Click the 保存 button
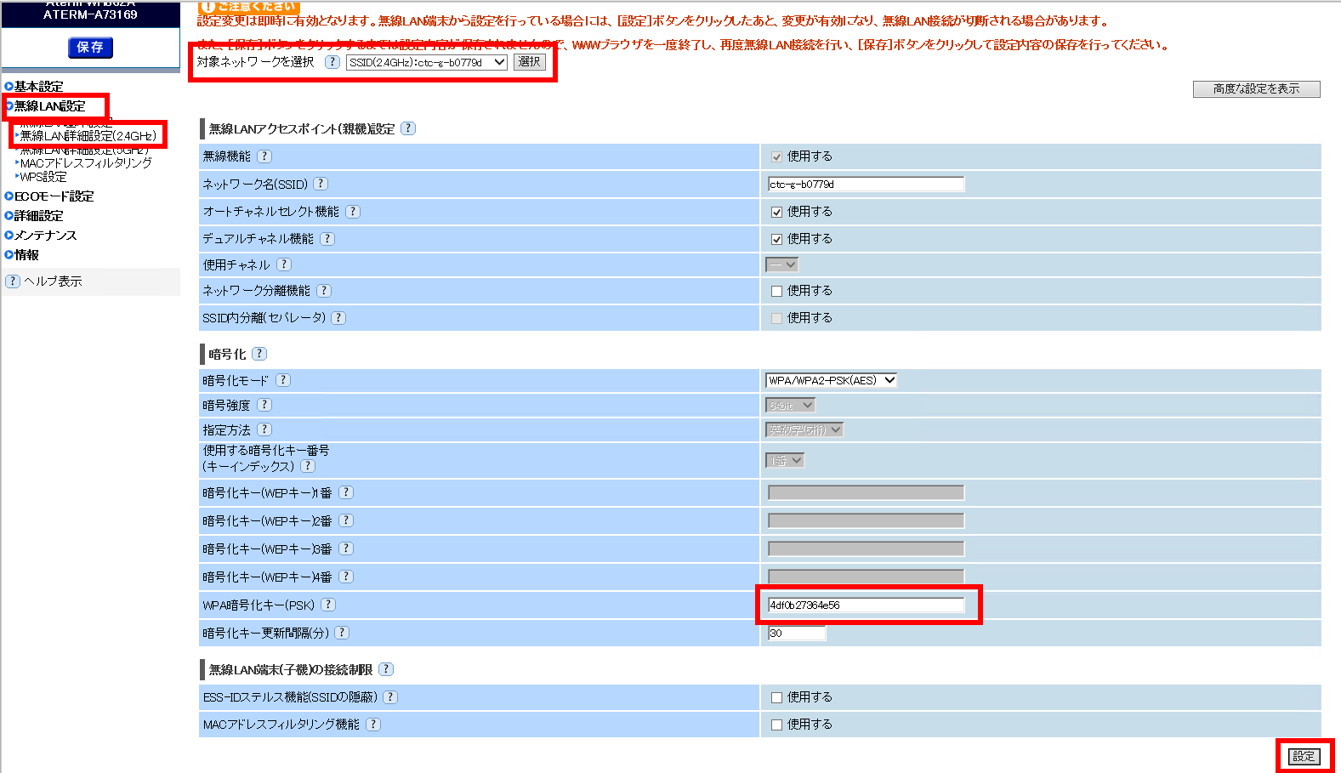The width and height of the screenshot is (1341, 773). click(x=90, y=48)
